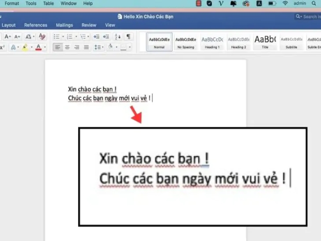
Task: Click the Search in Document field
Action: pos(308,16)
